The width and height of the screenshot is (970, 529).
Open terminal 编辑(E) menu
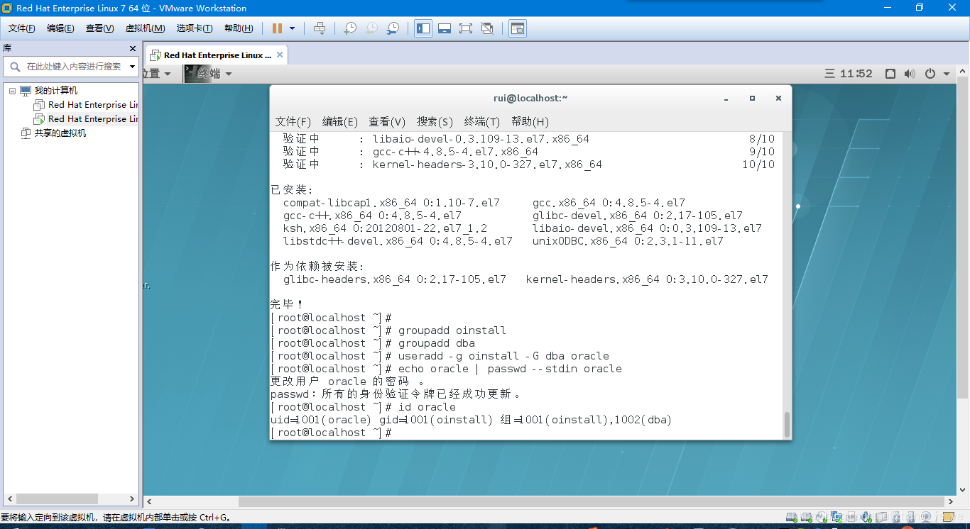pyautogui.click(x=340, y=122)
